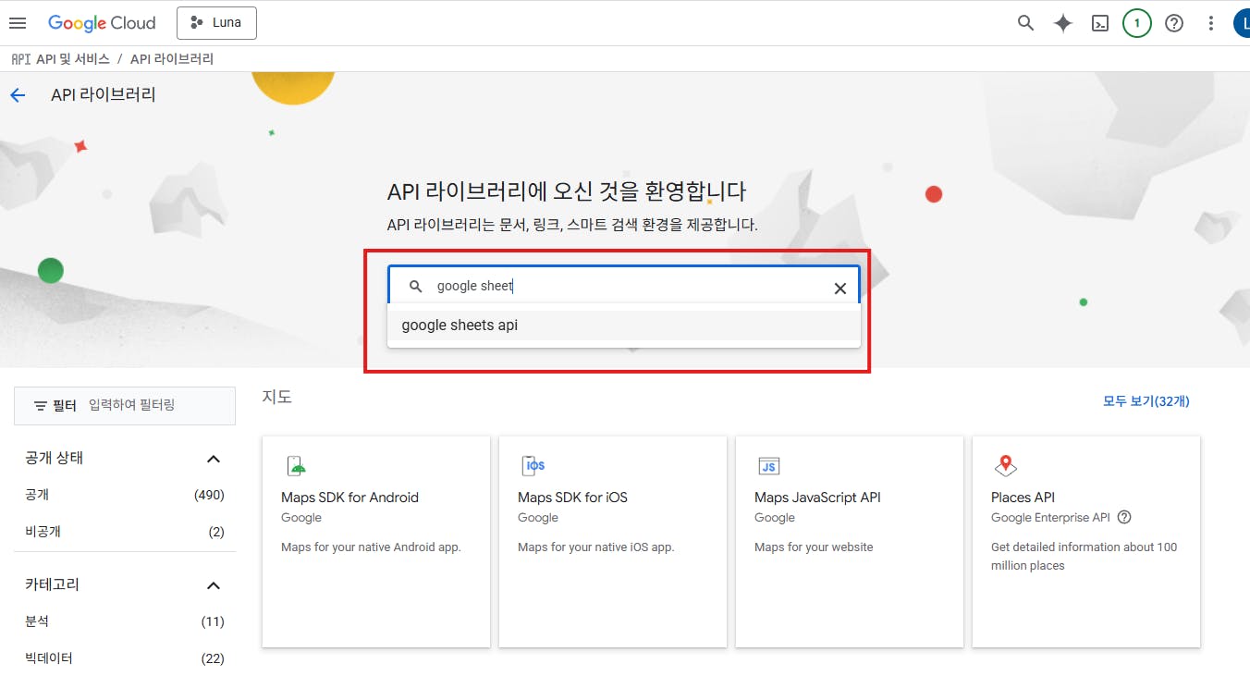Open the three-dot more options menu

coord(1211,23)
